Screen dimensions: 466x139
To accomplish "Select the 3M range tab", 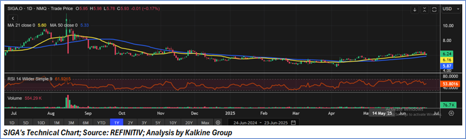I will pyautogui.click(x=71, y=122).
